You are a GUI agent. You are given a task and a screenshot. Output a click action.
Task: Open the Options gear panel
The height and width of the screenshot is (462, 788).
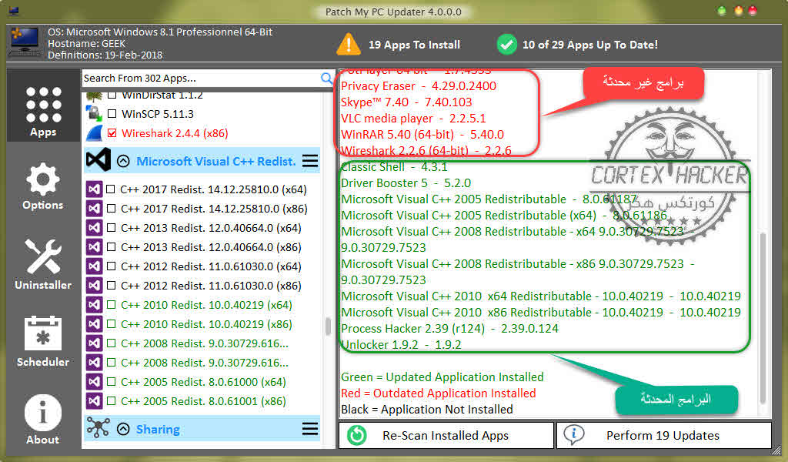pos(43,186)
